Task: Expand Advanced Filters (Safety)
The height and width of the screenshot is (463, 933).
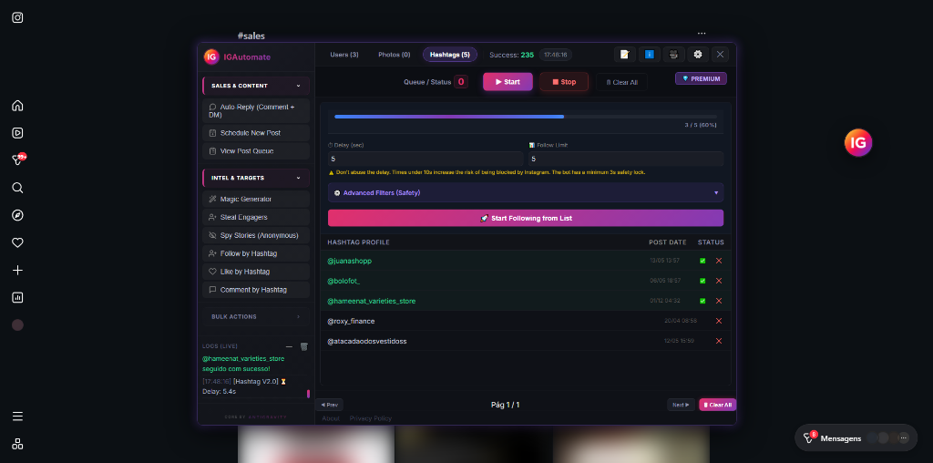Action: click(526, 193)
